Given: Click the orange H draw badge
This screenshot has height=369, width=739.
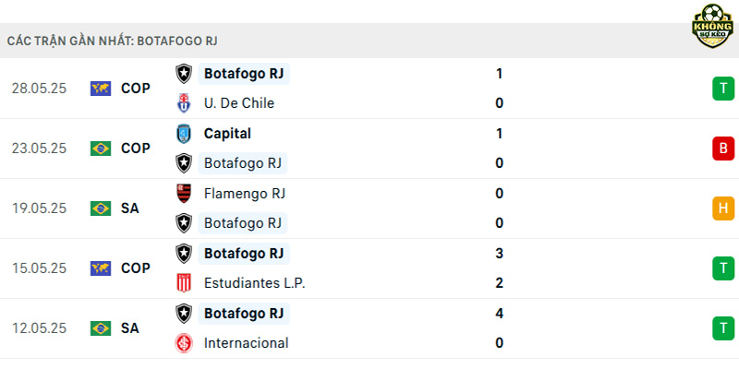Looking at the screenshot, I should coord(723,208).
